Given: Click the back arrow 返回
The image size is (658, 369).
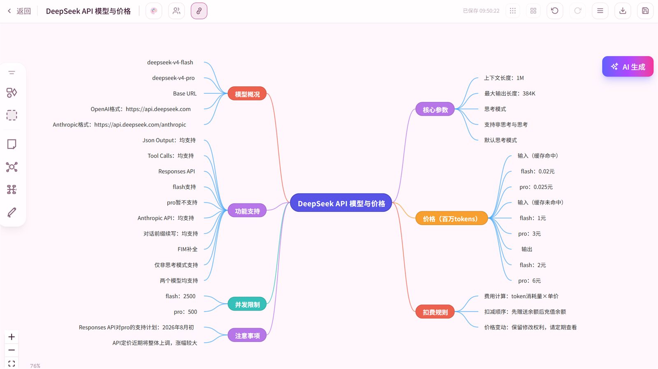Looking at the screenshot, I should click(x=19, y=11).
